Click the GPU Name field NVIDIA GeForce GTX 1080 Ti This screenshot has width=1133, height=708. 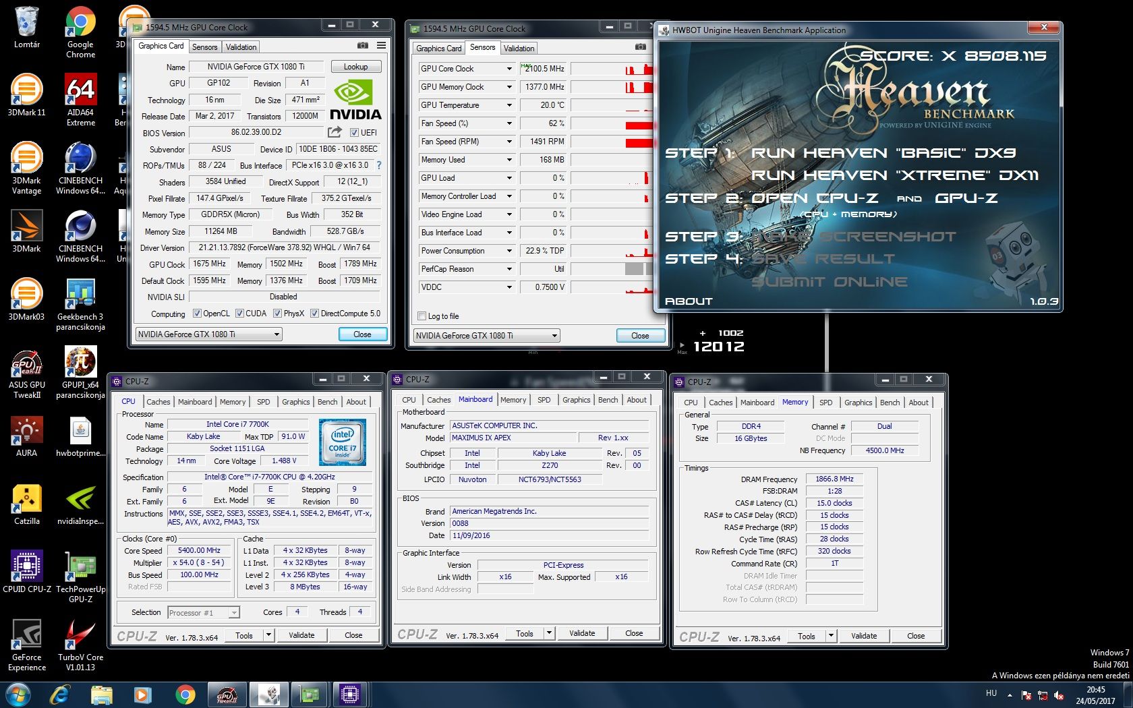[x=256, y=67]
